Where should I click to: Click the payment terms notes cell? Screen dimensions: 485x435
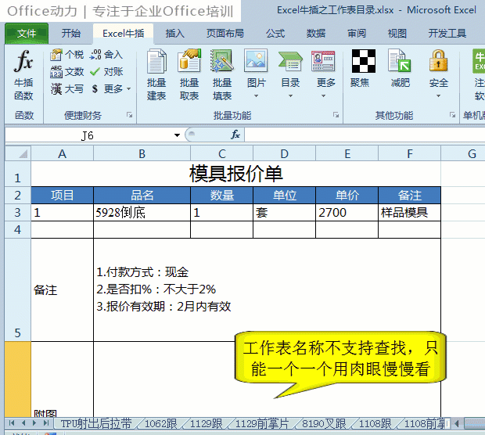pyautogui.click(x=268, y=290)
